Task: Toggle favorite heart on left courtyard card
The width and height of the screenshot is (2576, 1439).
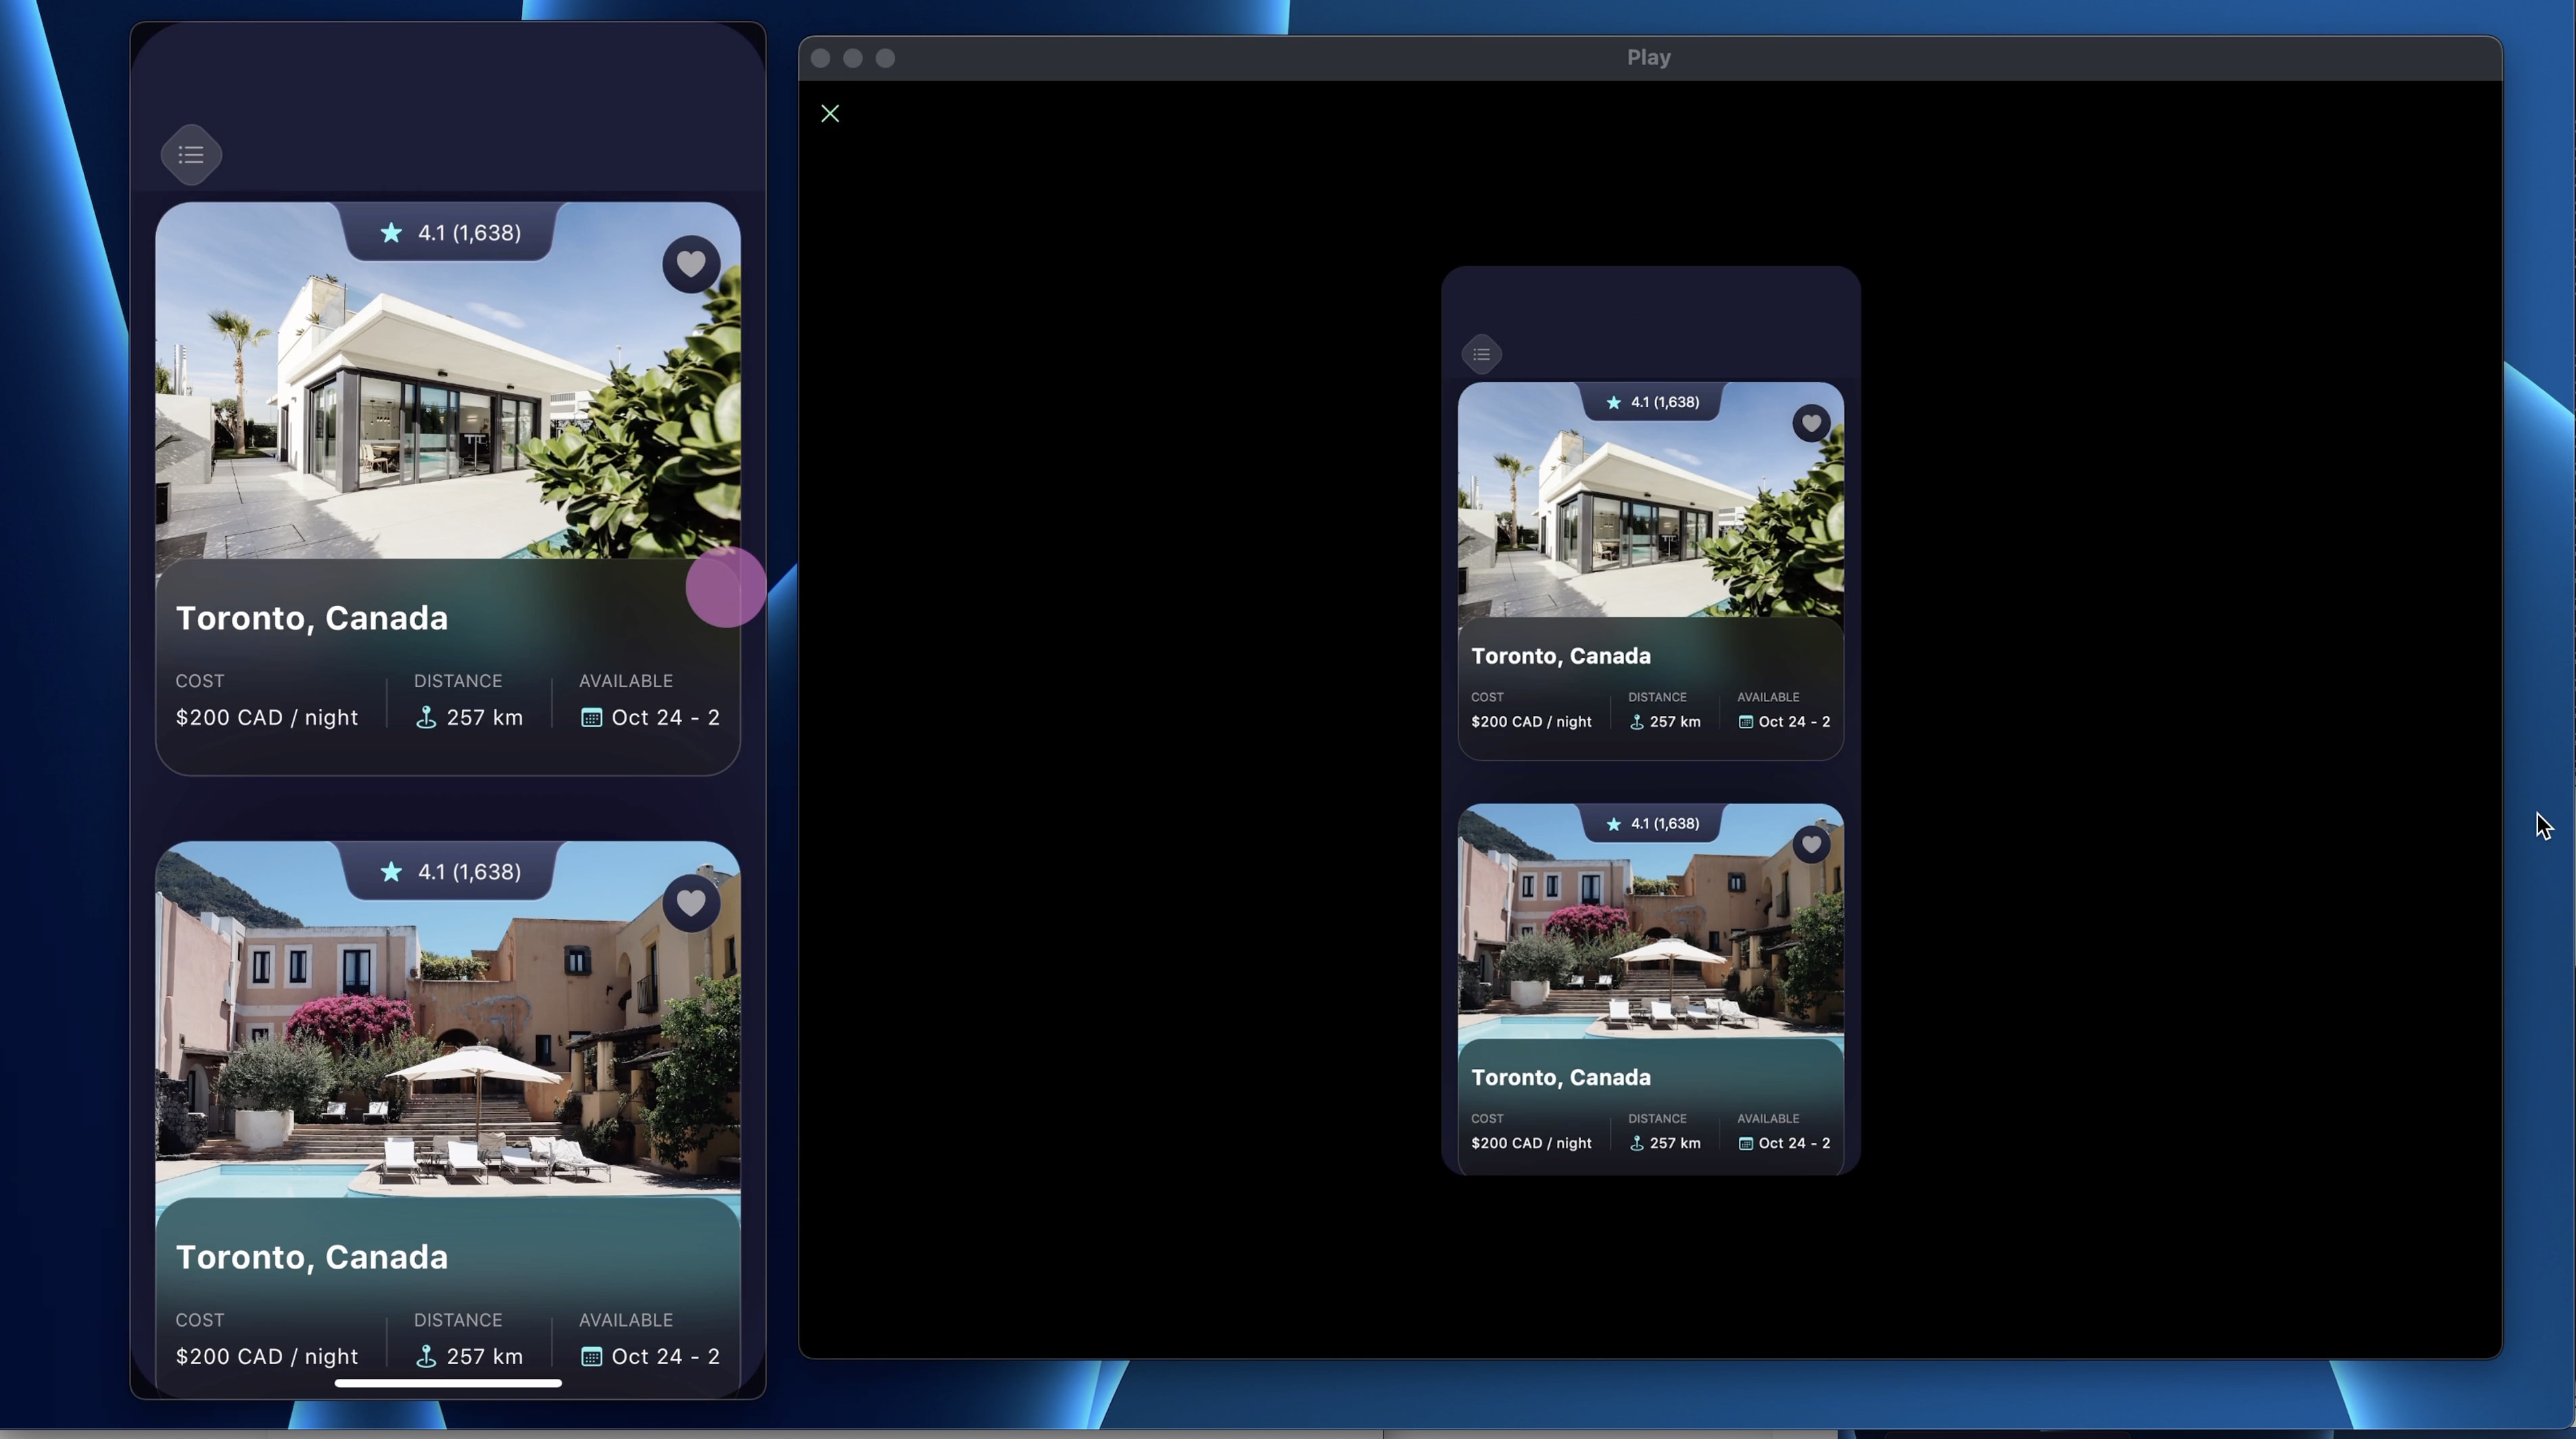Action: pyautogui.click(x=691, y=903)
